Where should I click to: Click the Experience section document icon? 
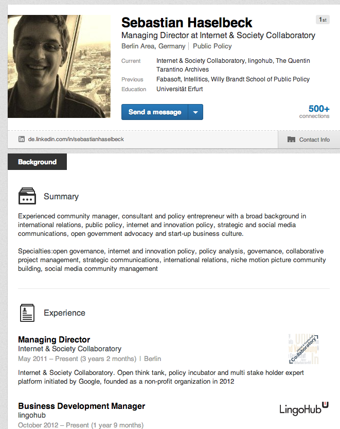pyautogui.click(x=27, y=313)
